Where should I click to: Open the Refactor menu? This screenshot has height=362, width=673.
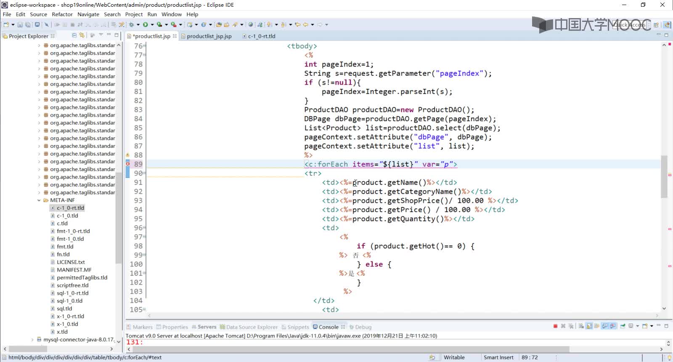click(62, 14)
